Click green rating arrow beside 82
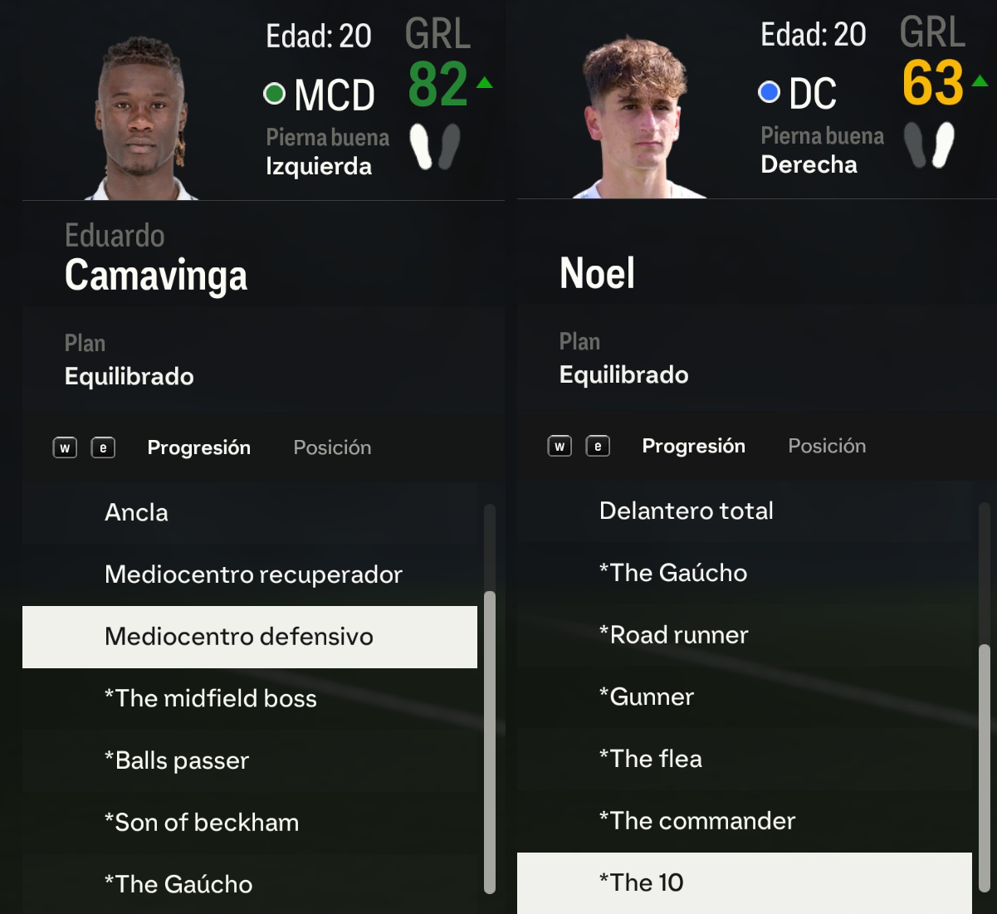Image resolution: width=997 pixels, height=914 pixels. (485, 82)
